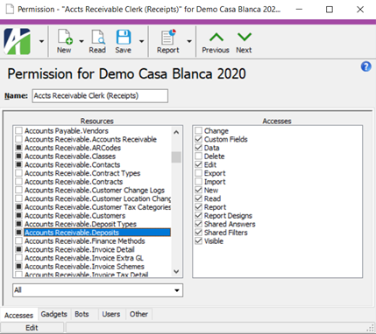376x334 pixels.
Task: Uncheck the Report Designs access
Action: [x=199, y=215]
